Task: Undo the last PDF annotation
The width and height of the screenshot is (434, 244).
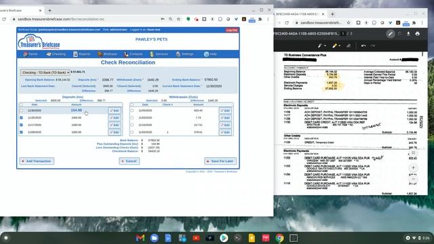Action: pyautogui.click(x=363, y=45)
